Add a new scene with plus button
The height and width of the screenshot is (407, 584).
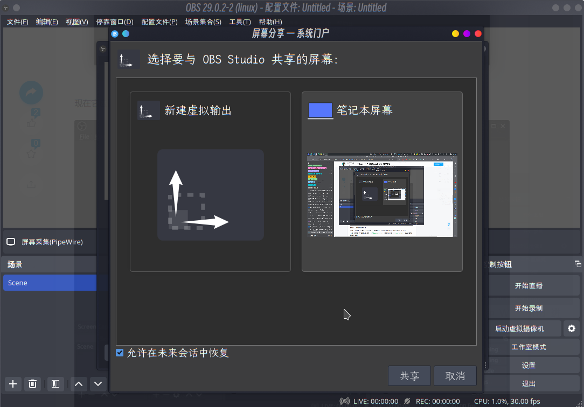click(x=13, y=384)
